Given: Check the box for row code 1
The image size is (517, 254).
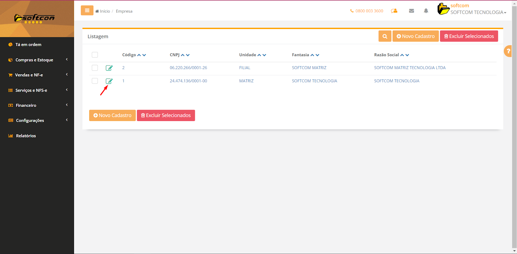Looking at the screenshot, I should click(x=95, y=81).
